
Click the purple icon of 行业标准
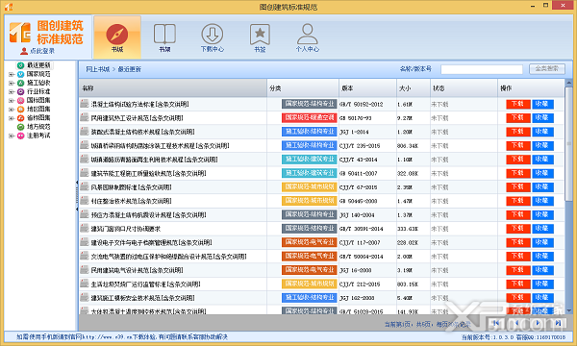tap(21, 92)
